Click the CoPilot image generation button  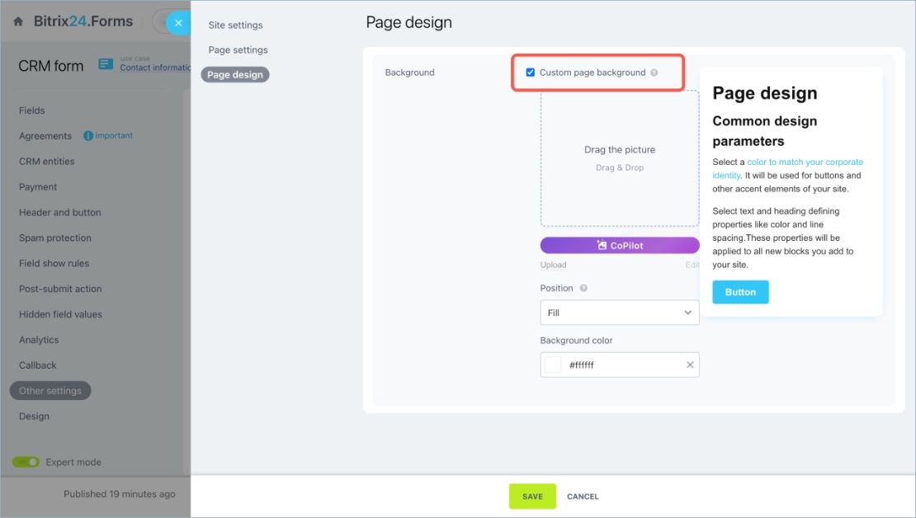(619, 245)
